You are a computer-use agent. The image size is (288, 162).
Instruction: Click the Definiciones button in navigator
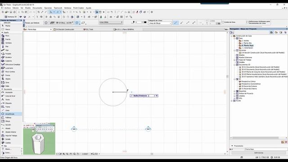point(259,153)
